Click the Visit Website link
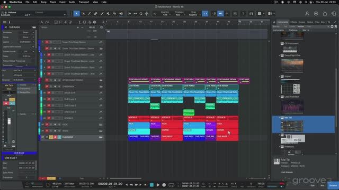 (x=287, y=172)
